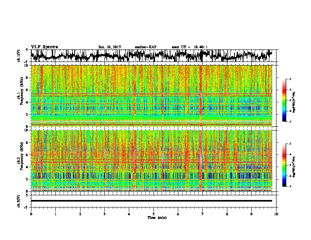311x240 pixels.
Task: Click the ch.1 spectrogram "6" kHz tick label
Action: [x=27, y=90]
